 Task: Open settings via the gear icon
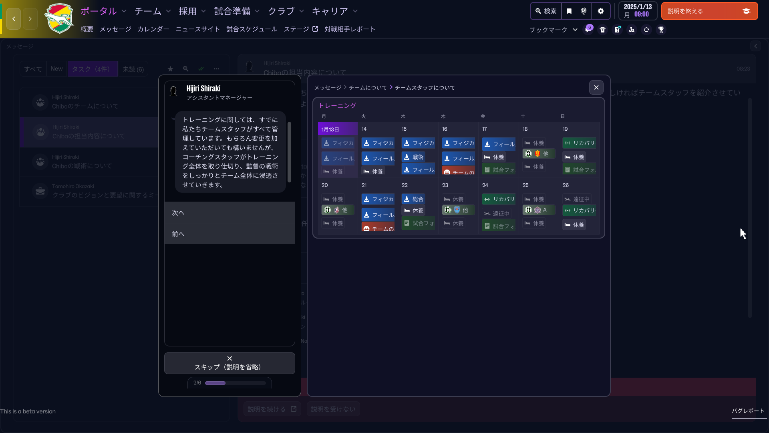pyautogui.click(x=600, y=11)
